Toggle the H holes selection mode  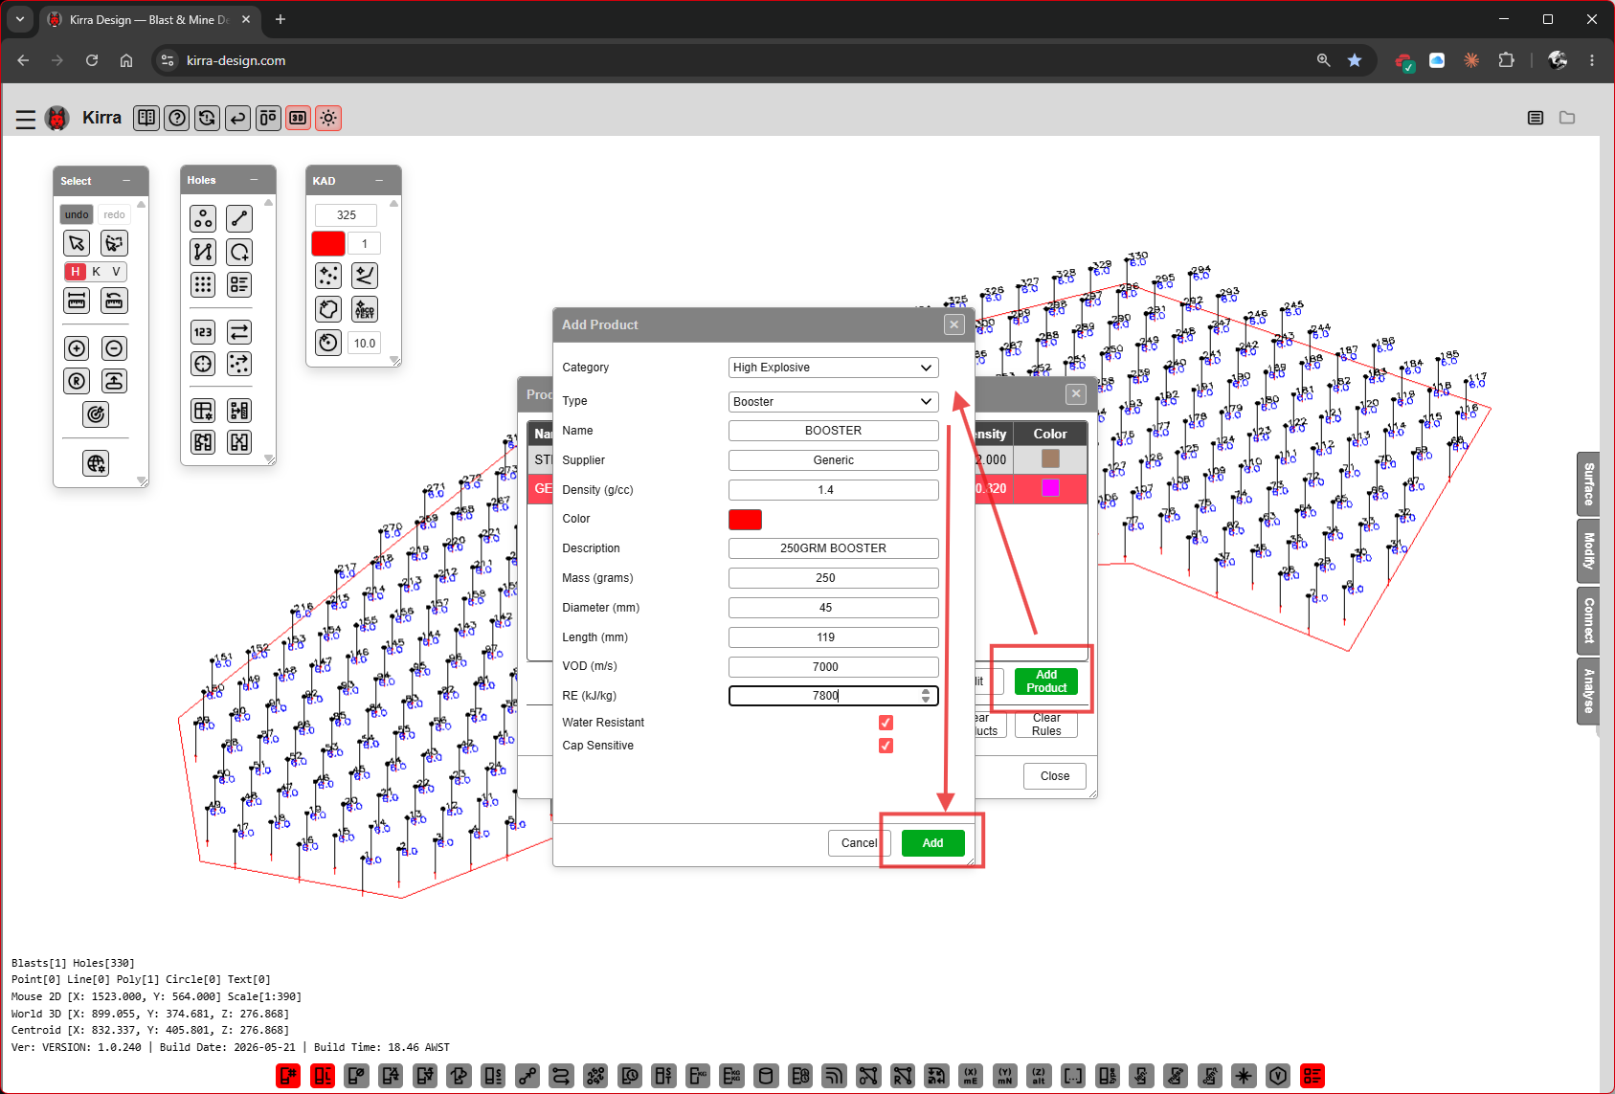coord(76,272)
